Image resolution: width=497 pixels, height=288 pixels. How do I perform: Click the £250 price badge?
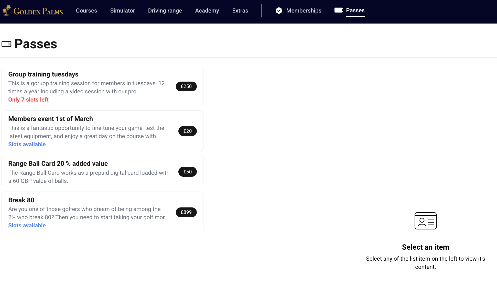click(x=186, y=86)
